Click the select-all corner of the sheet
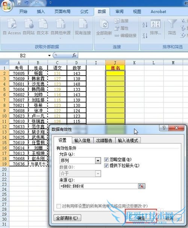 (5, 63)
